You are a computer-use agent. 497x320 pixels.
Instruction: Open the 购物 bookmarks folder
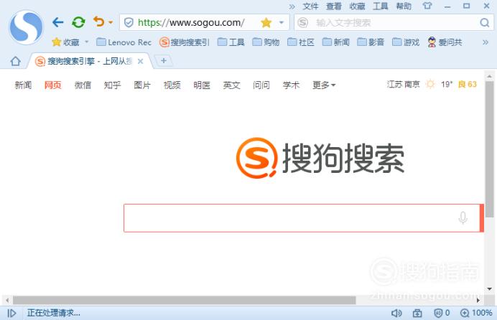[266, 42]
